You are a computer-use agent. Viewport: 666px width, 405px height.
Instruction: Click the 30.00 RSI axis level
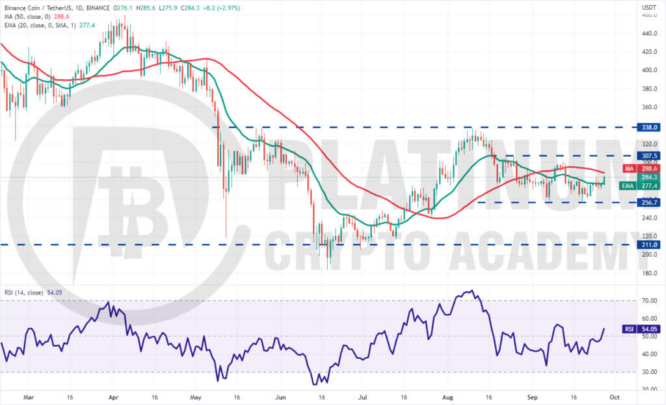click(x=650, y=372)
